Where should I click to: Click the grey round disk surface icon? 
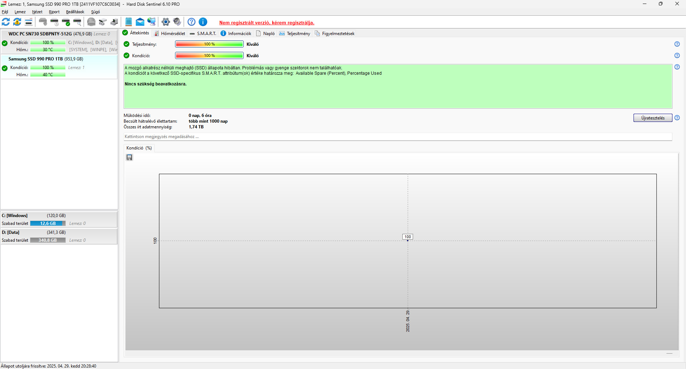click(91, 22)
